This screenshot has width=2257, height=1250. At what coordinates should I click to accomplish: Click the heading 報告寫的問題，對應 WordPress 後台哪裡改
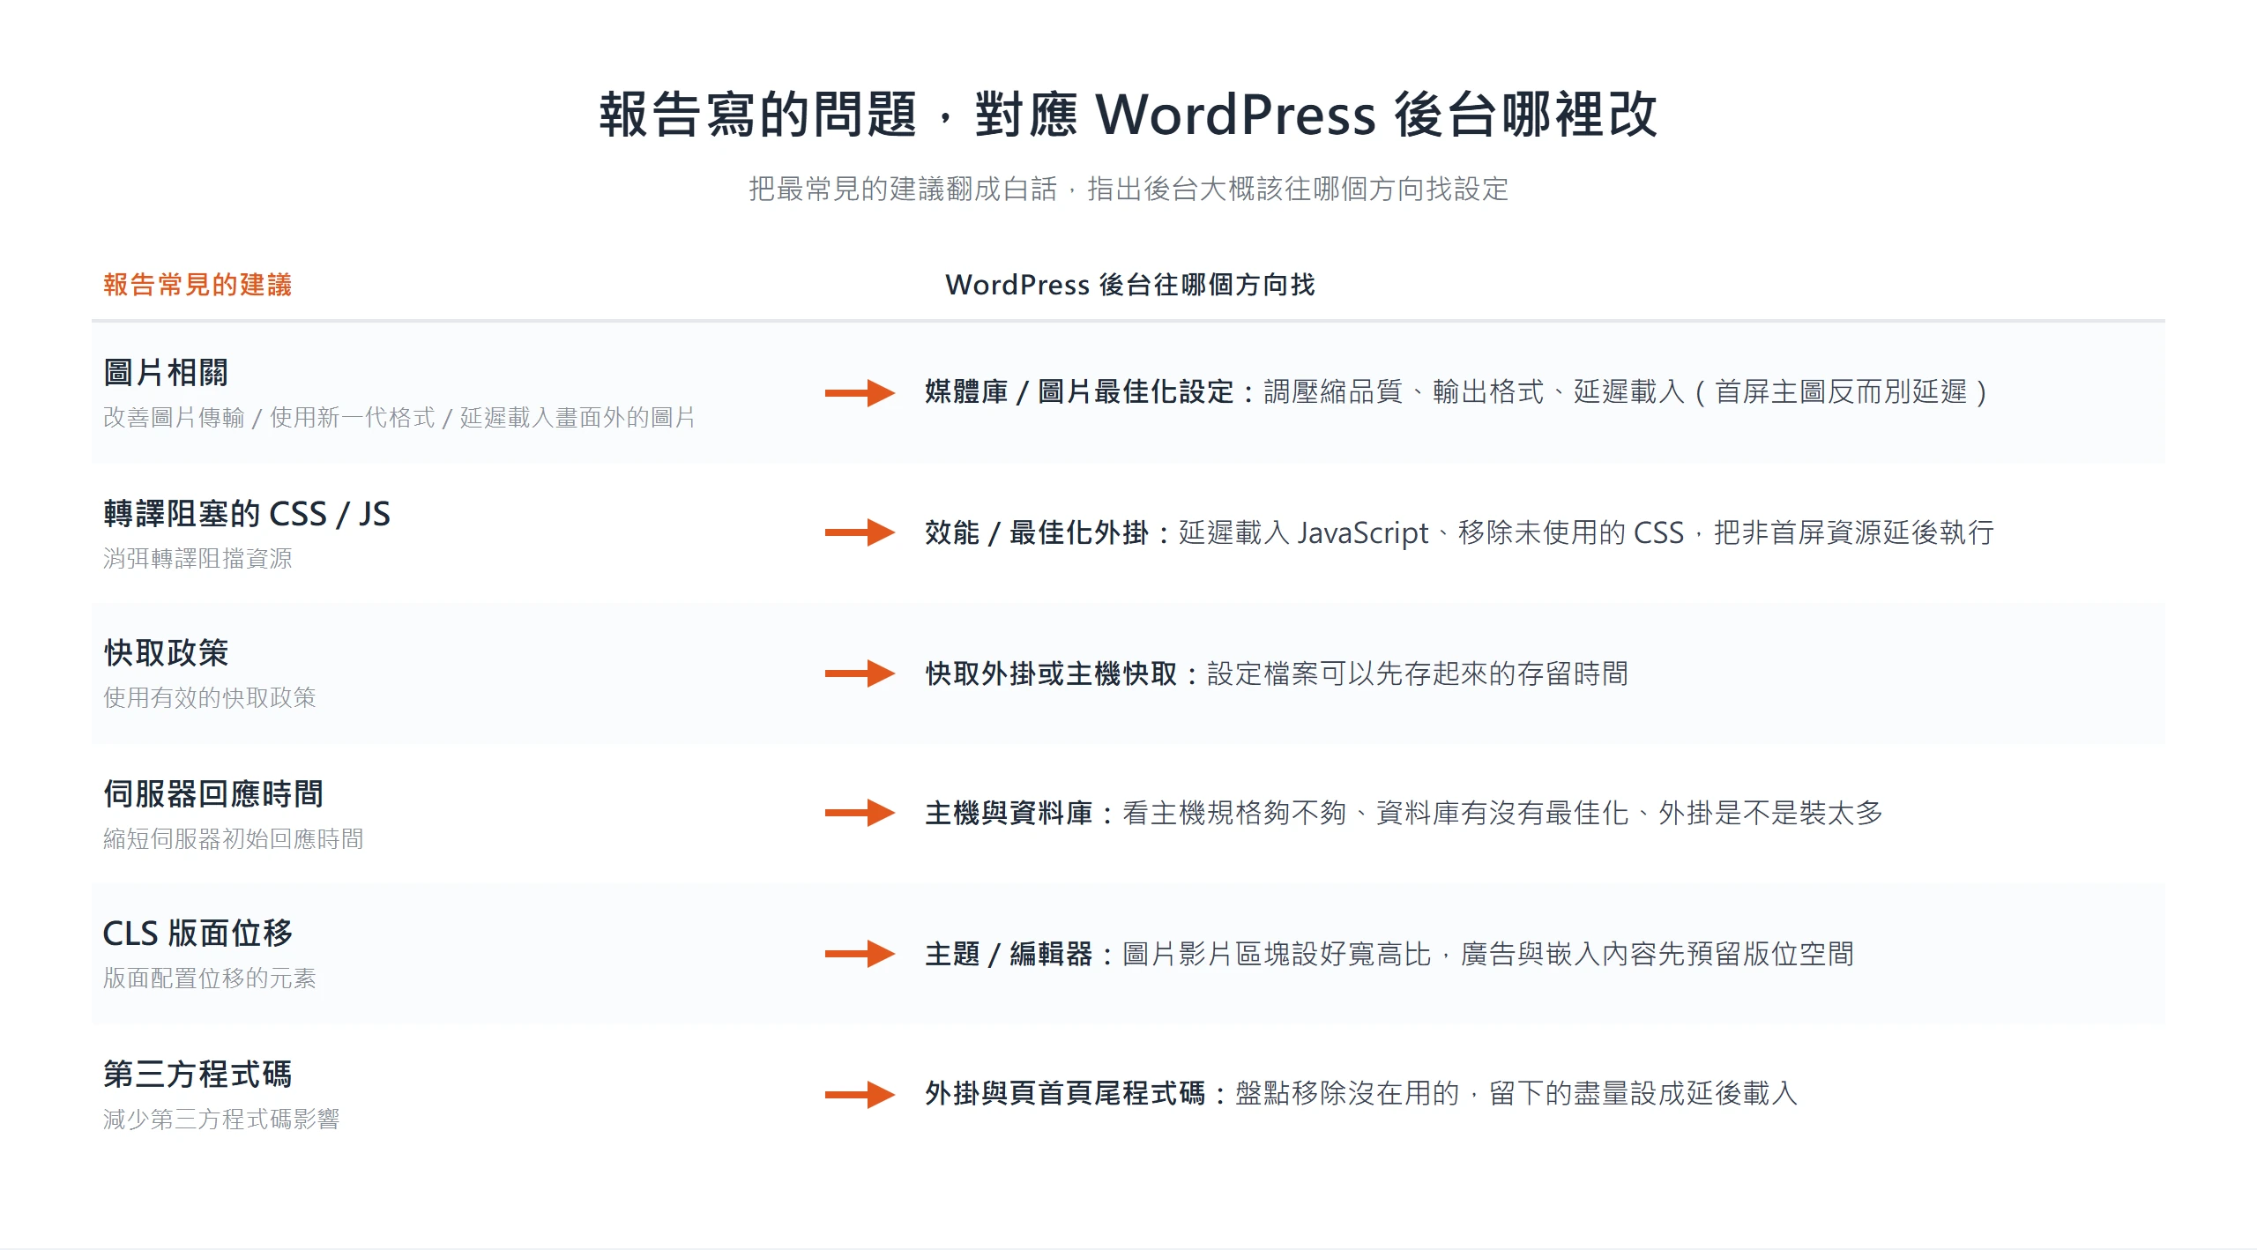[1128, 115]
